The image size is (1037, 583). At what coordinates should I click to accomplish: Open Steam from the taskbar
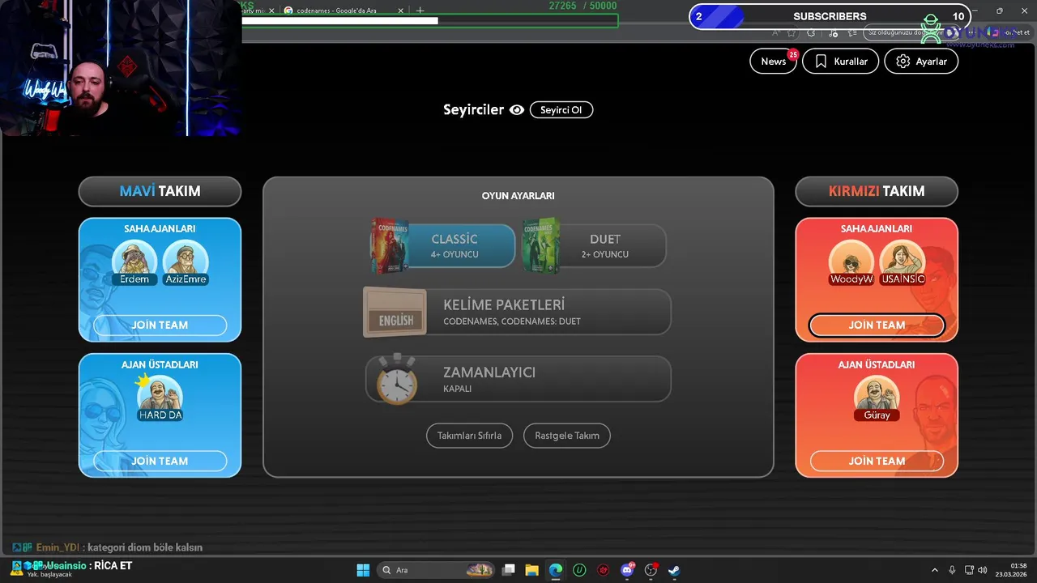[674, 570]
